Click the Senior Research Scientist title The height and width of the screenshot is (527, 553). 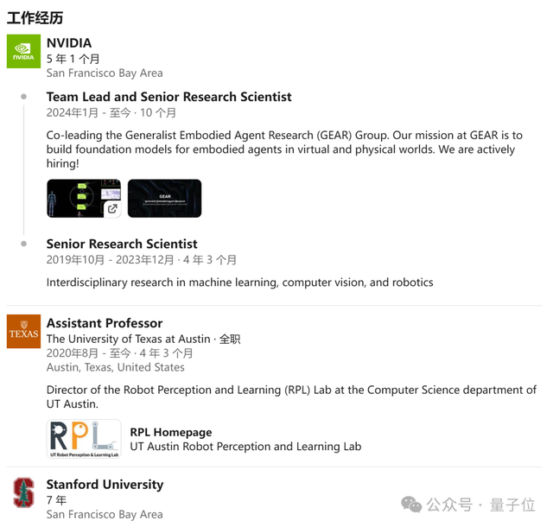(122, 244)
